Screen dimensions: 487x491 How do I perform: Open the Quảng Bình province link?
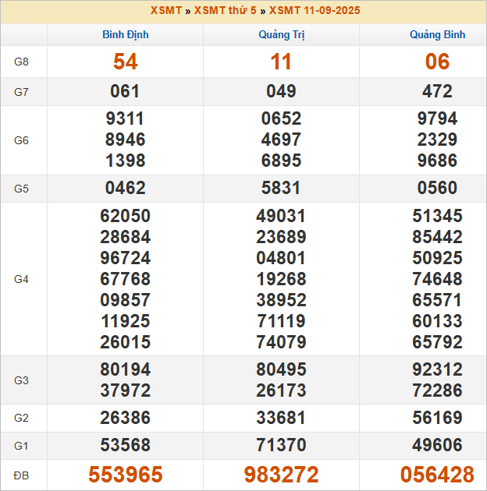438,35
